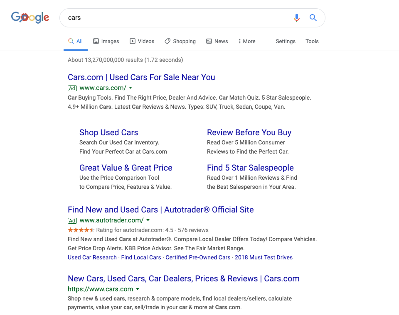The width and height of the screenshot is (399, 315).
Task: Expand the arrow next to https://www.cars.com
Action: click(x=138, y=289)
